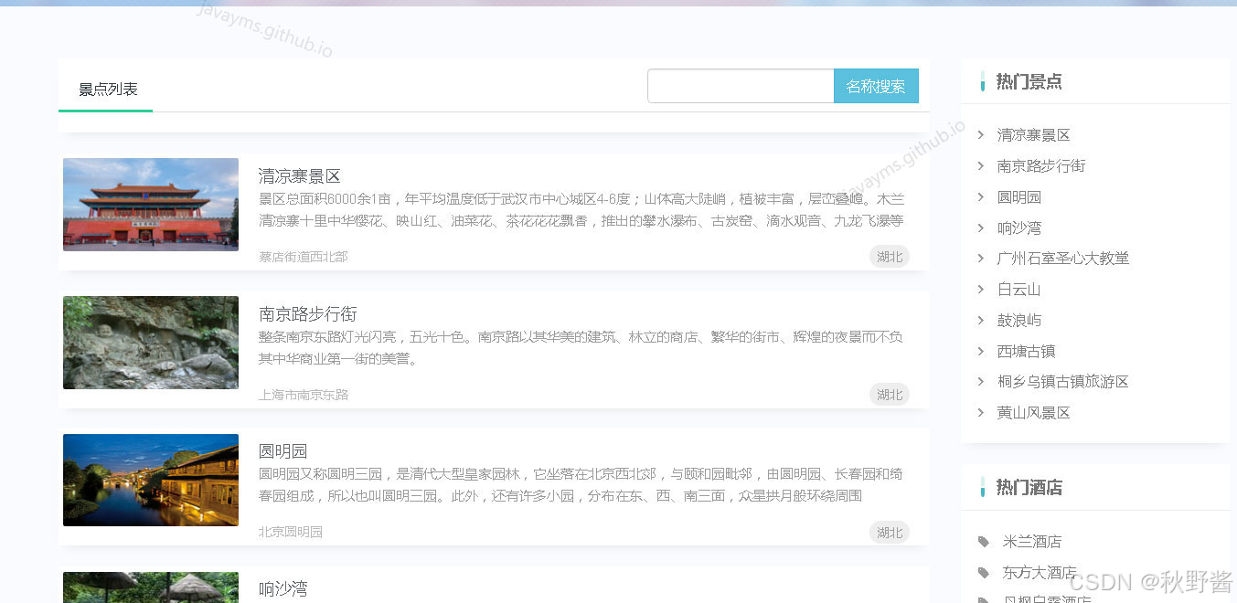Click the 清凉寨景区 description paragraph
The image size is (1237, 603).
point(582,209)
